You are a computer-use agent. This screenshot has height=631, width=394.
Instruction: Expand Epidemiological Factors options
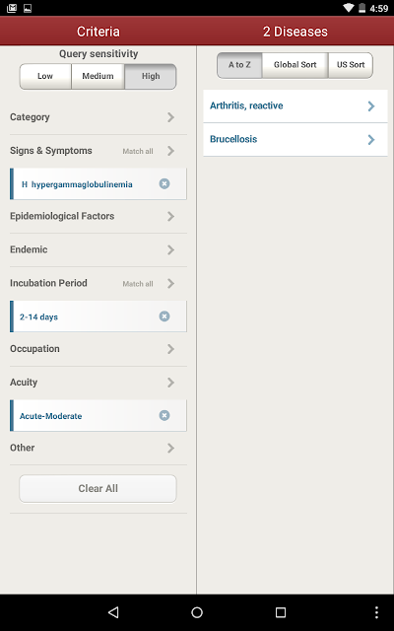point(98,216)
